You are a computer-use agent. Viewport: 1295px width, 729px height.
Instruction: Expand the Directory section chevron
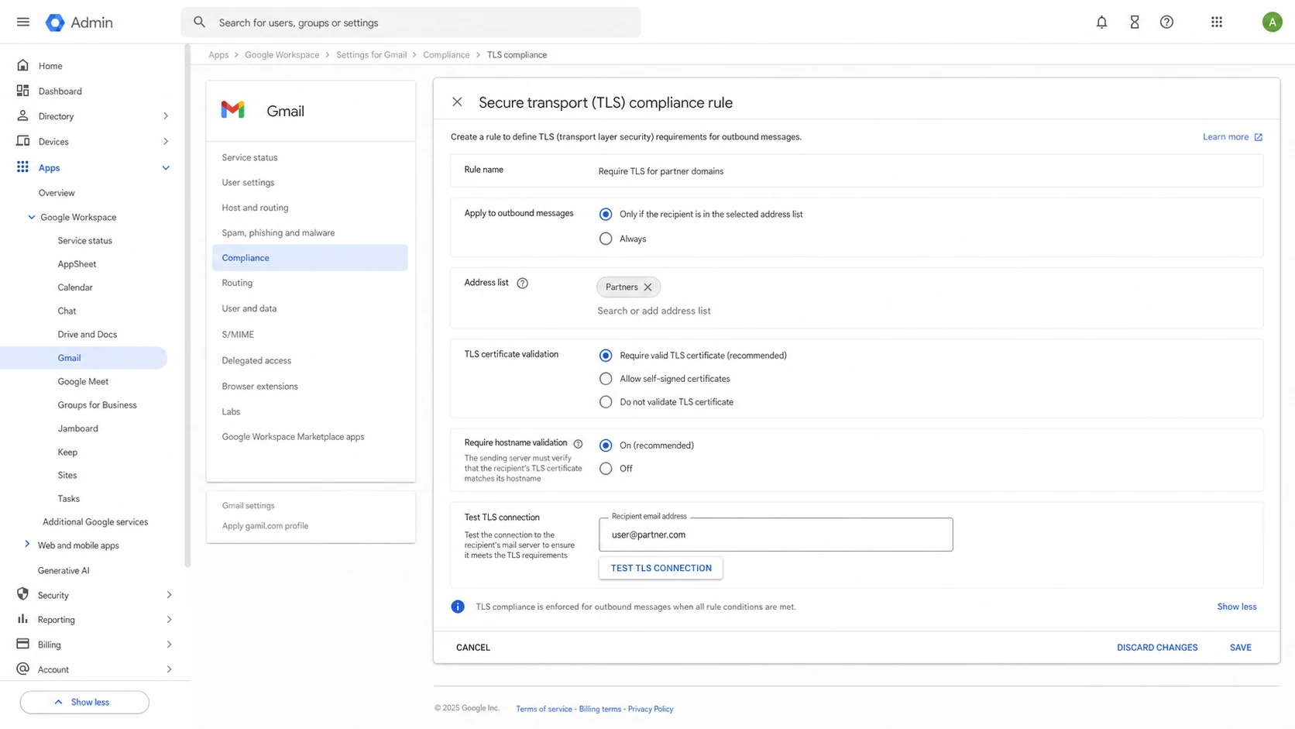tap(166, 116)
